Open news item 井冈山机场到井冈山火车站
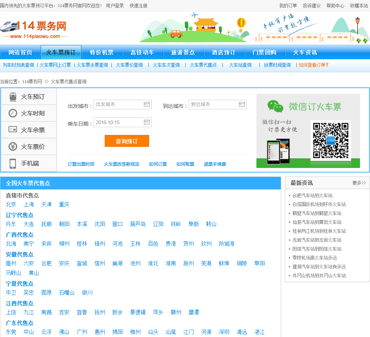 tap(319, 275)
